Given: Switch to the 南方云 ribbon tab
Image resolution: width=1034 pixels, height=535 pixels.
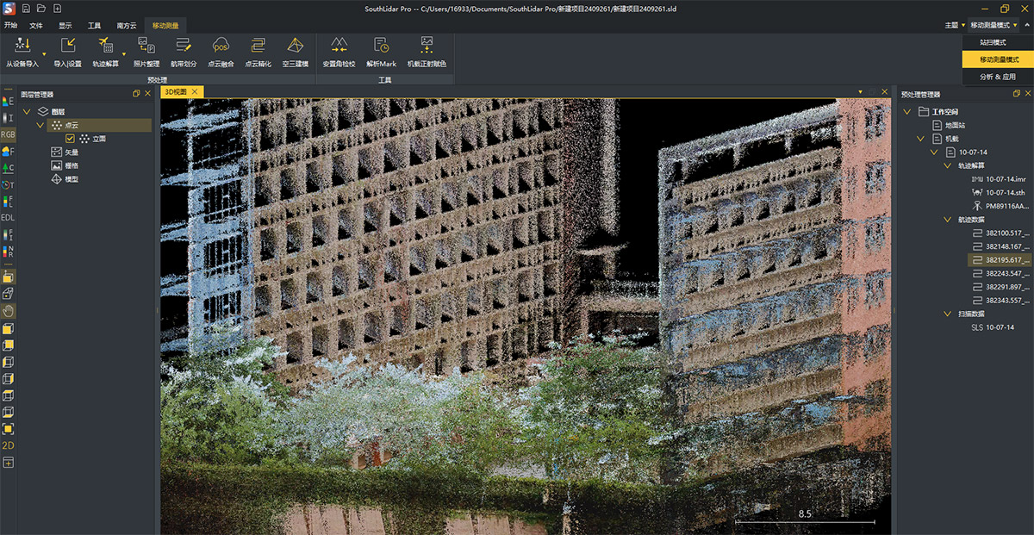Looking at the screenshot, I should [127, 26].
